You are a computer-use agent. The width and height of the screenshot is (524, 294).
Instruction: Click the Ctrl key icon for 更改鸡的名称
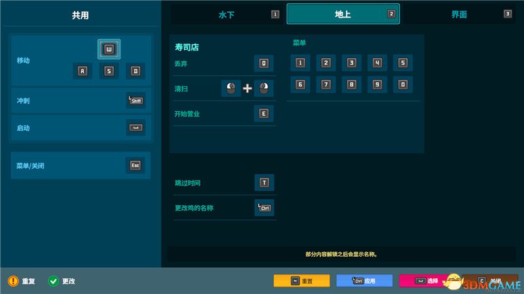click(x=265, y=208)
